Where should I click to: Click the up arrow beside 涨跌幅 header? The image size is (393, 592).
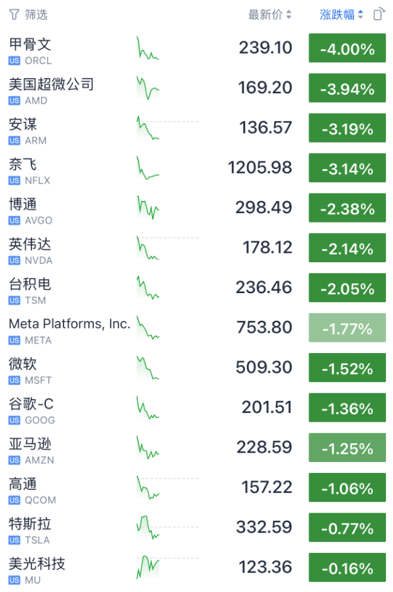360,11
